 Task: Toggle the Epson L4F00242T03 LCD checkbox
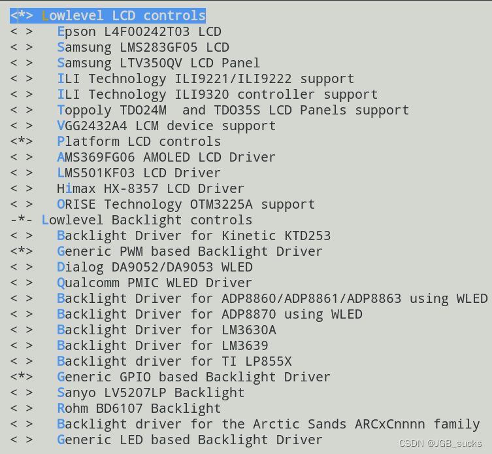coord(22,31)
